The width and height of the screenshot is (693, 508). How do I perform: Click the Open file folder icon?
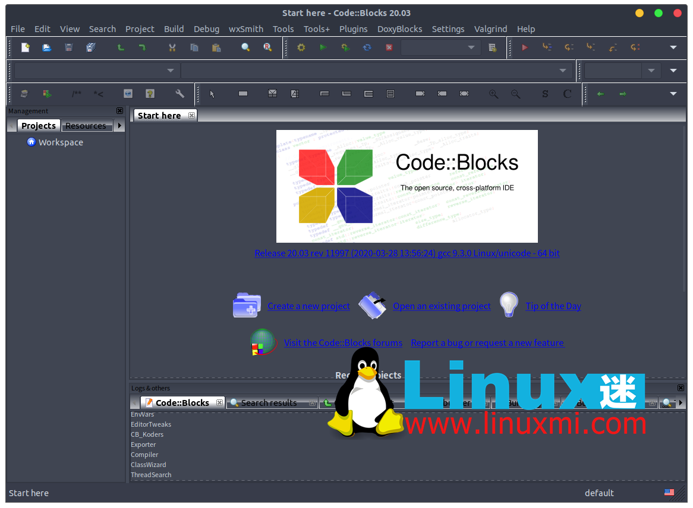46,47
